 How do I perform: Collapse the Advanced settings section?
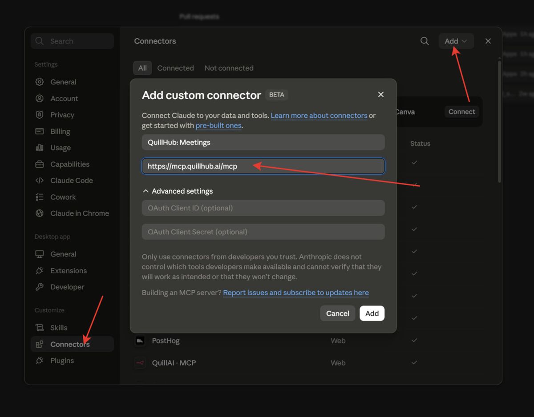pyautogui.click(x=178, y=191)
